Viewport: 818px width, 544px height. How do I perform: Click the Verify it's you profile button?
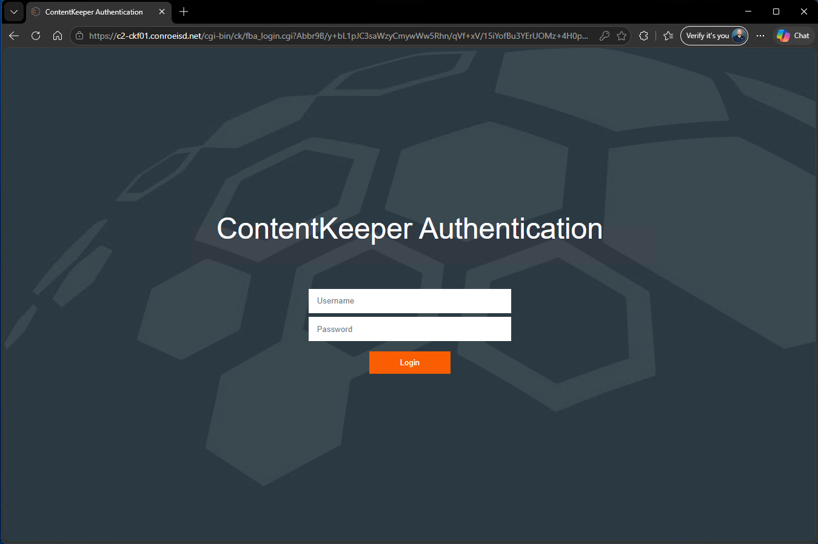[714, 36]
